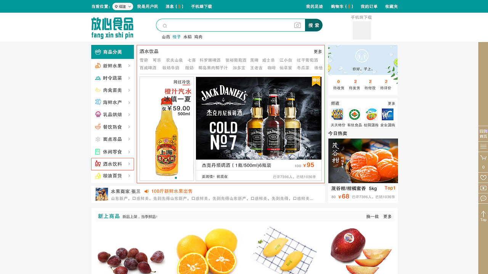Click the camera image-search icon
This screenshot has width=488, height=274.
coord(297,25)
